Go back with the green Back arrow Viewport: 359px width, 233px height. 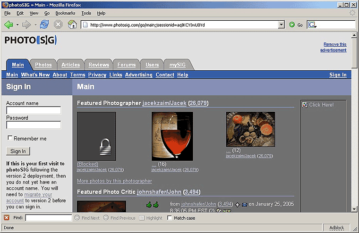click(x=9, y=25)
